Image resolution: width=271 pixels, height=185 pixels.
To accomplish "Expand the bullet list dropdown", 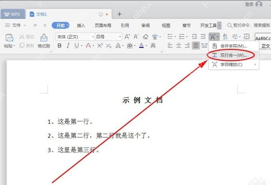I will point(175,37).
